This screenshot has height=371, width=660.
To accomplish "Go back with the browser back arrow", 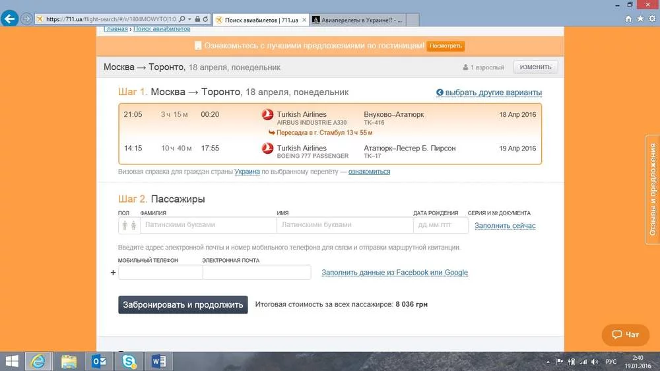I will point(9,18).
